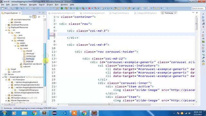Screen dimensions: 206x116
Task: Fold the code block at line 5
Action: (x=56, y=31)
